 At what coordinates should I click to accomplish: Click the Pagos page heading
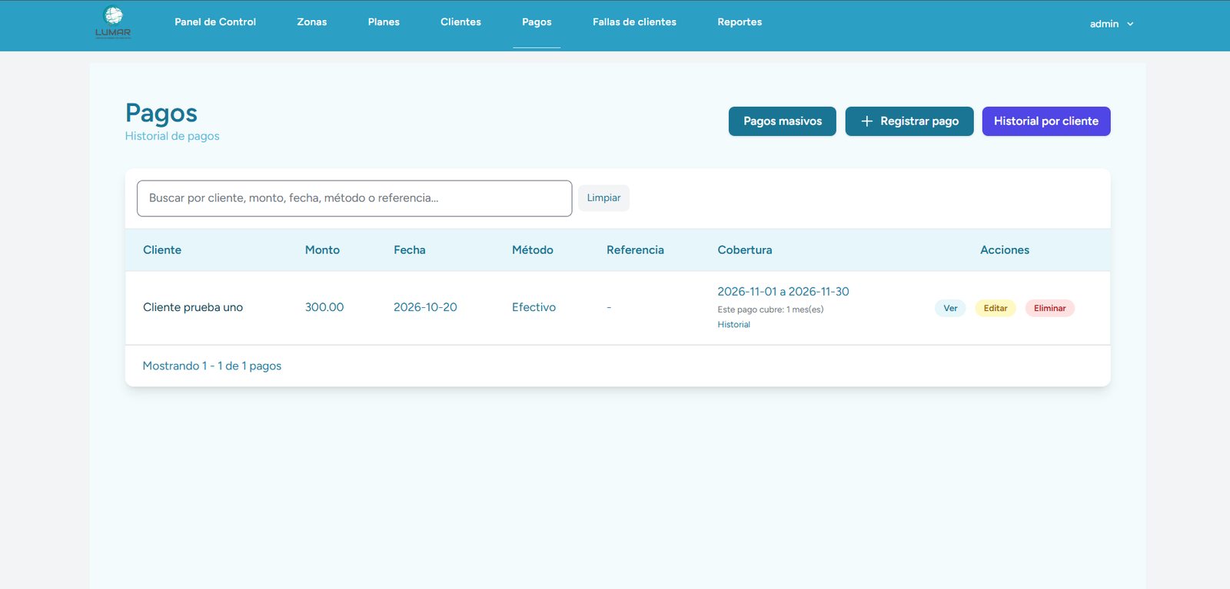(x=161, y=113)
